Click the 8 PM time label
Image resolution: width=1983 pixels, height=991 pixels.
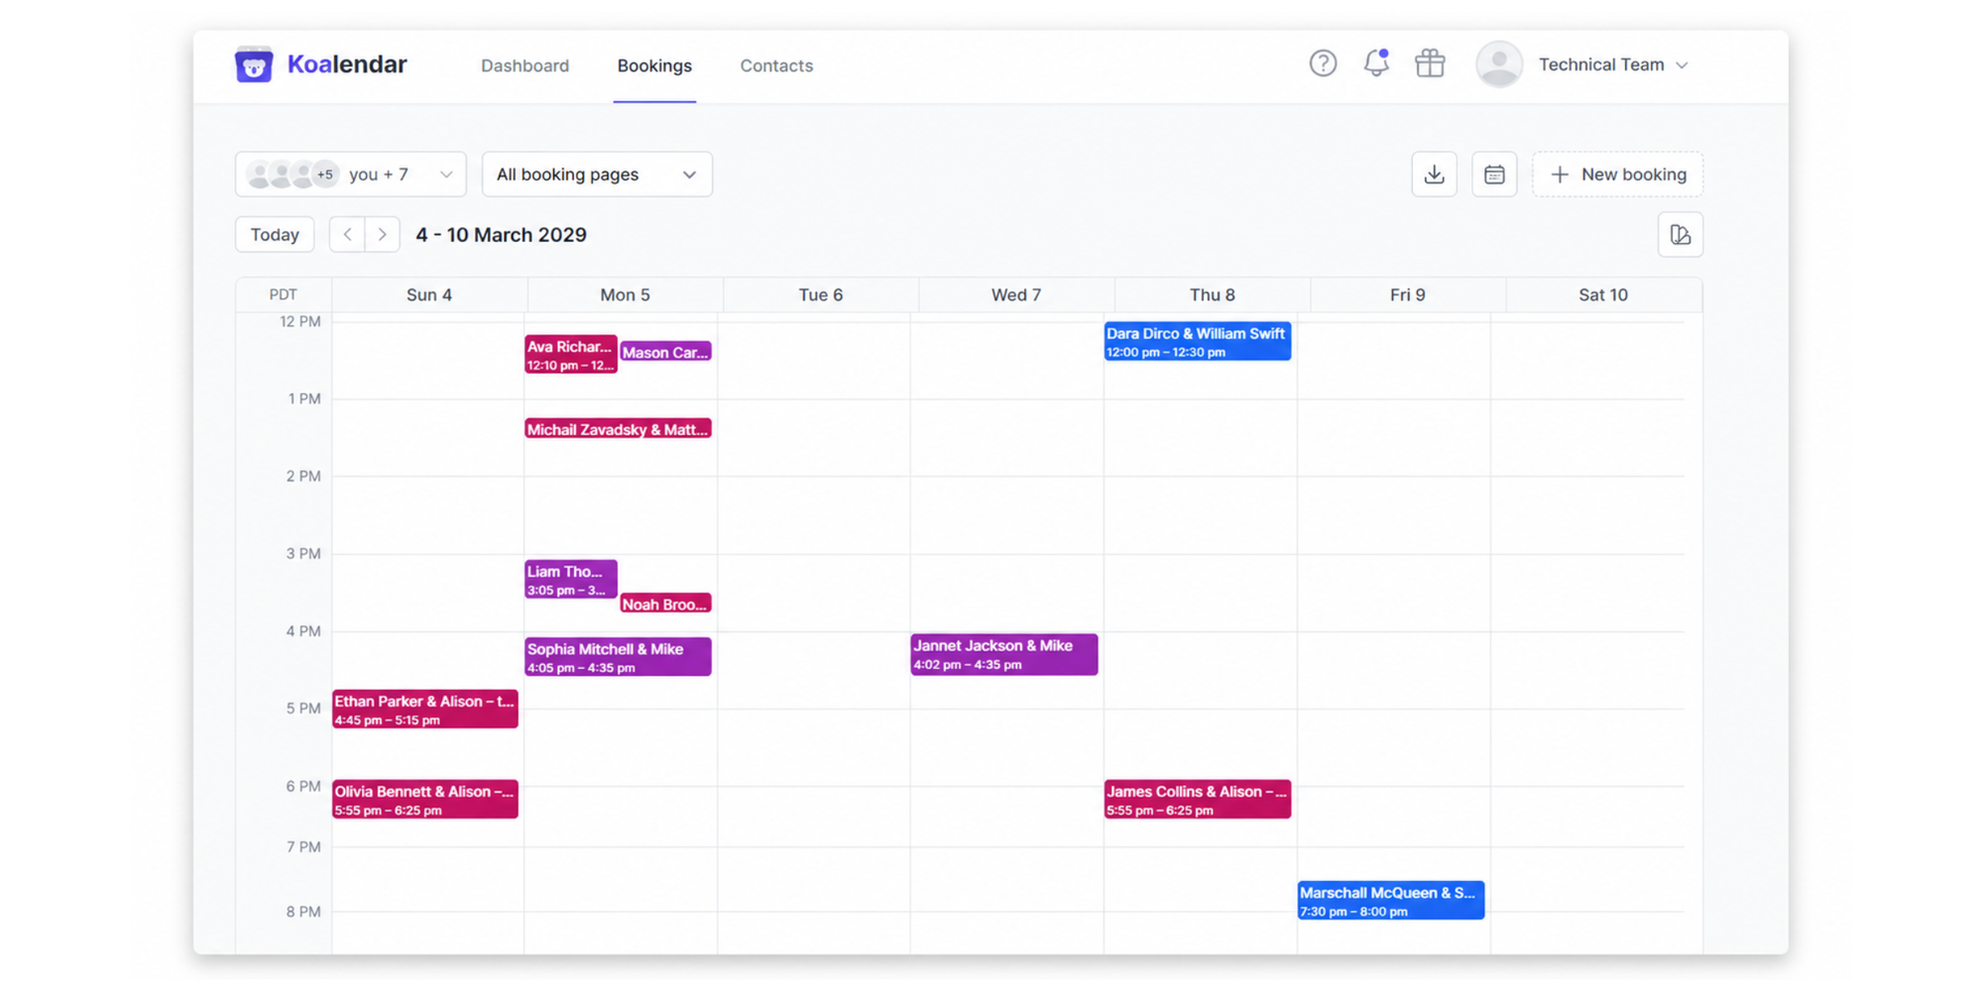point(303,912)
